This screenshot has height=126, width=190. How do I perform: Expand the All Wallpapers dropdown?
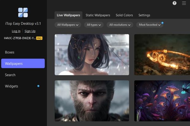pos(68,25)
